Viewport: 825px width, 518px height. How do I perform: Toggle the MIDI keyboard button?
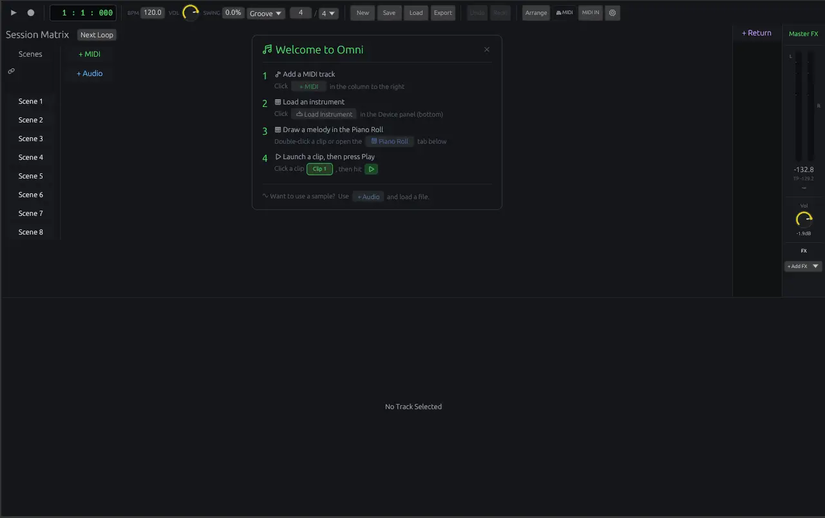pyautogui.click(x=564, y=13)
